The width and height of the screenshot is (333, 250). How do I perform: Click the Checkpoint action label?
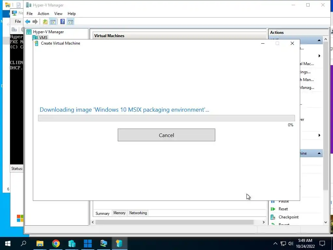point(288,217)
